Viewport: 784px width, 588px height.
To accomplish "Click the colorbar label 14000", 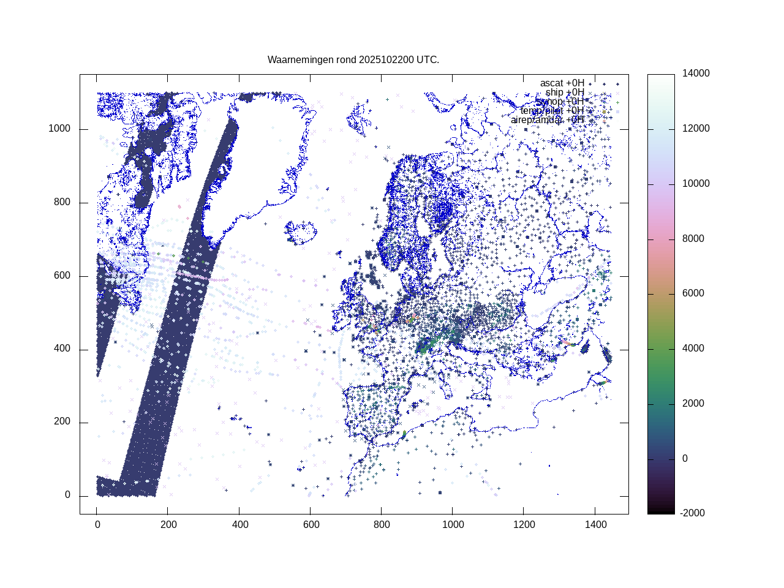I will pyautogui.click(x=696, y=73).
